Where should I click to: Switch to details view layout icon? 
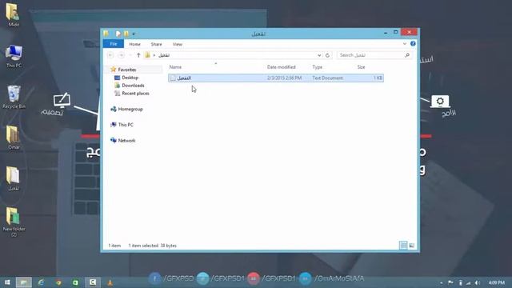[403, 246]
